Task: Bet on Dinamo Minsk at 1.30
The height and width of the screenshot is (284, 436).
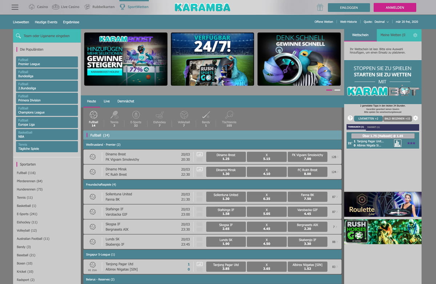Action: pyautogui.click(x=226, y=172)
